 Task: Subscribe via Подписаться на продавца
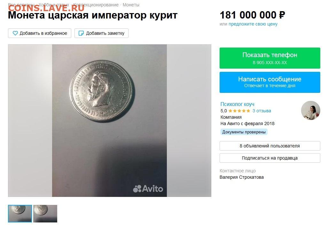pos(270,158)
